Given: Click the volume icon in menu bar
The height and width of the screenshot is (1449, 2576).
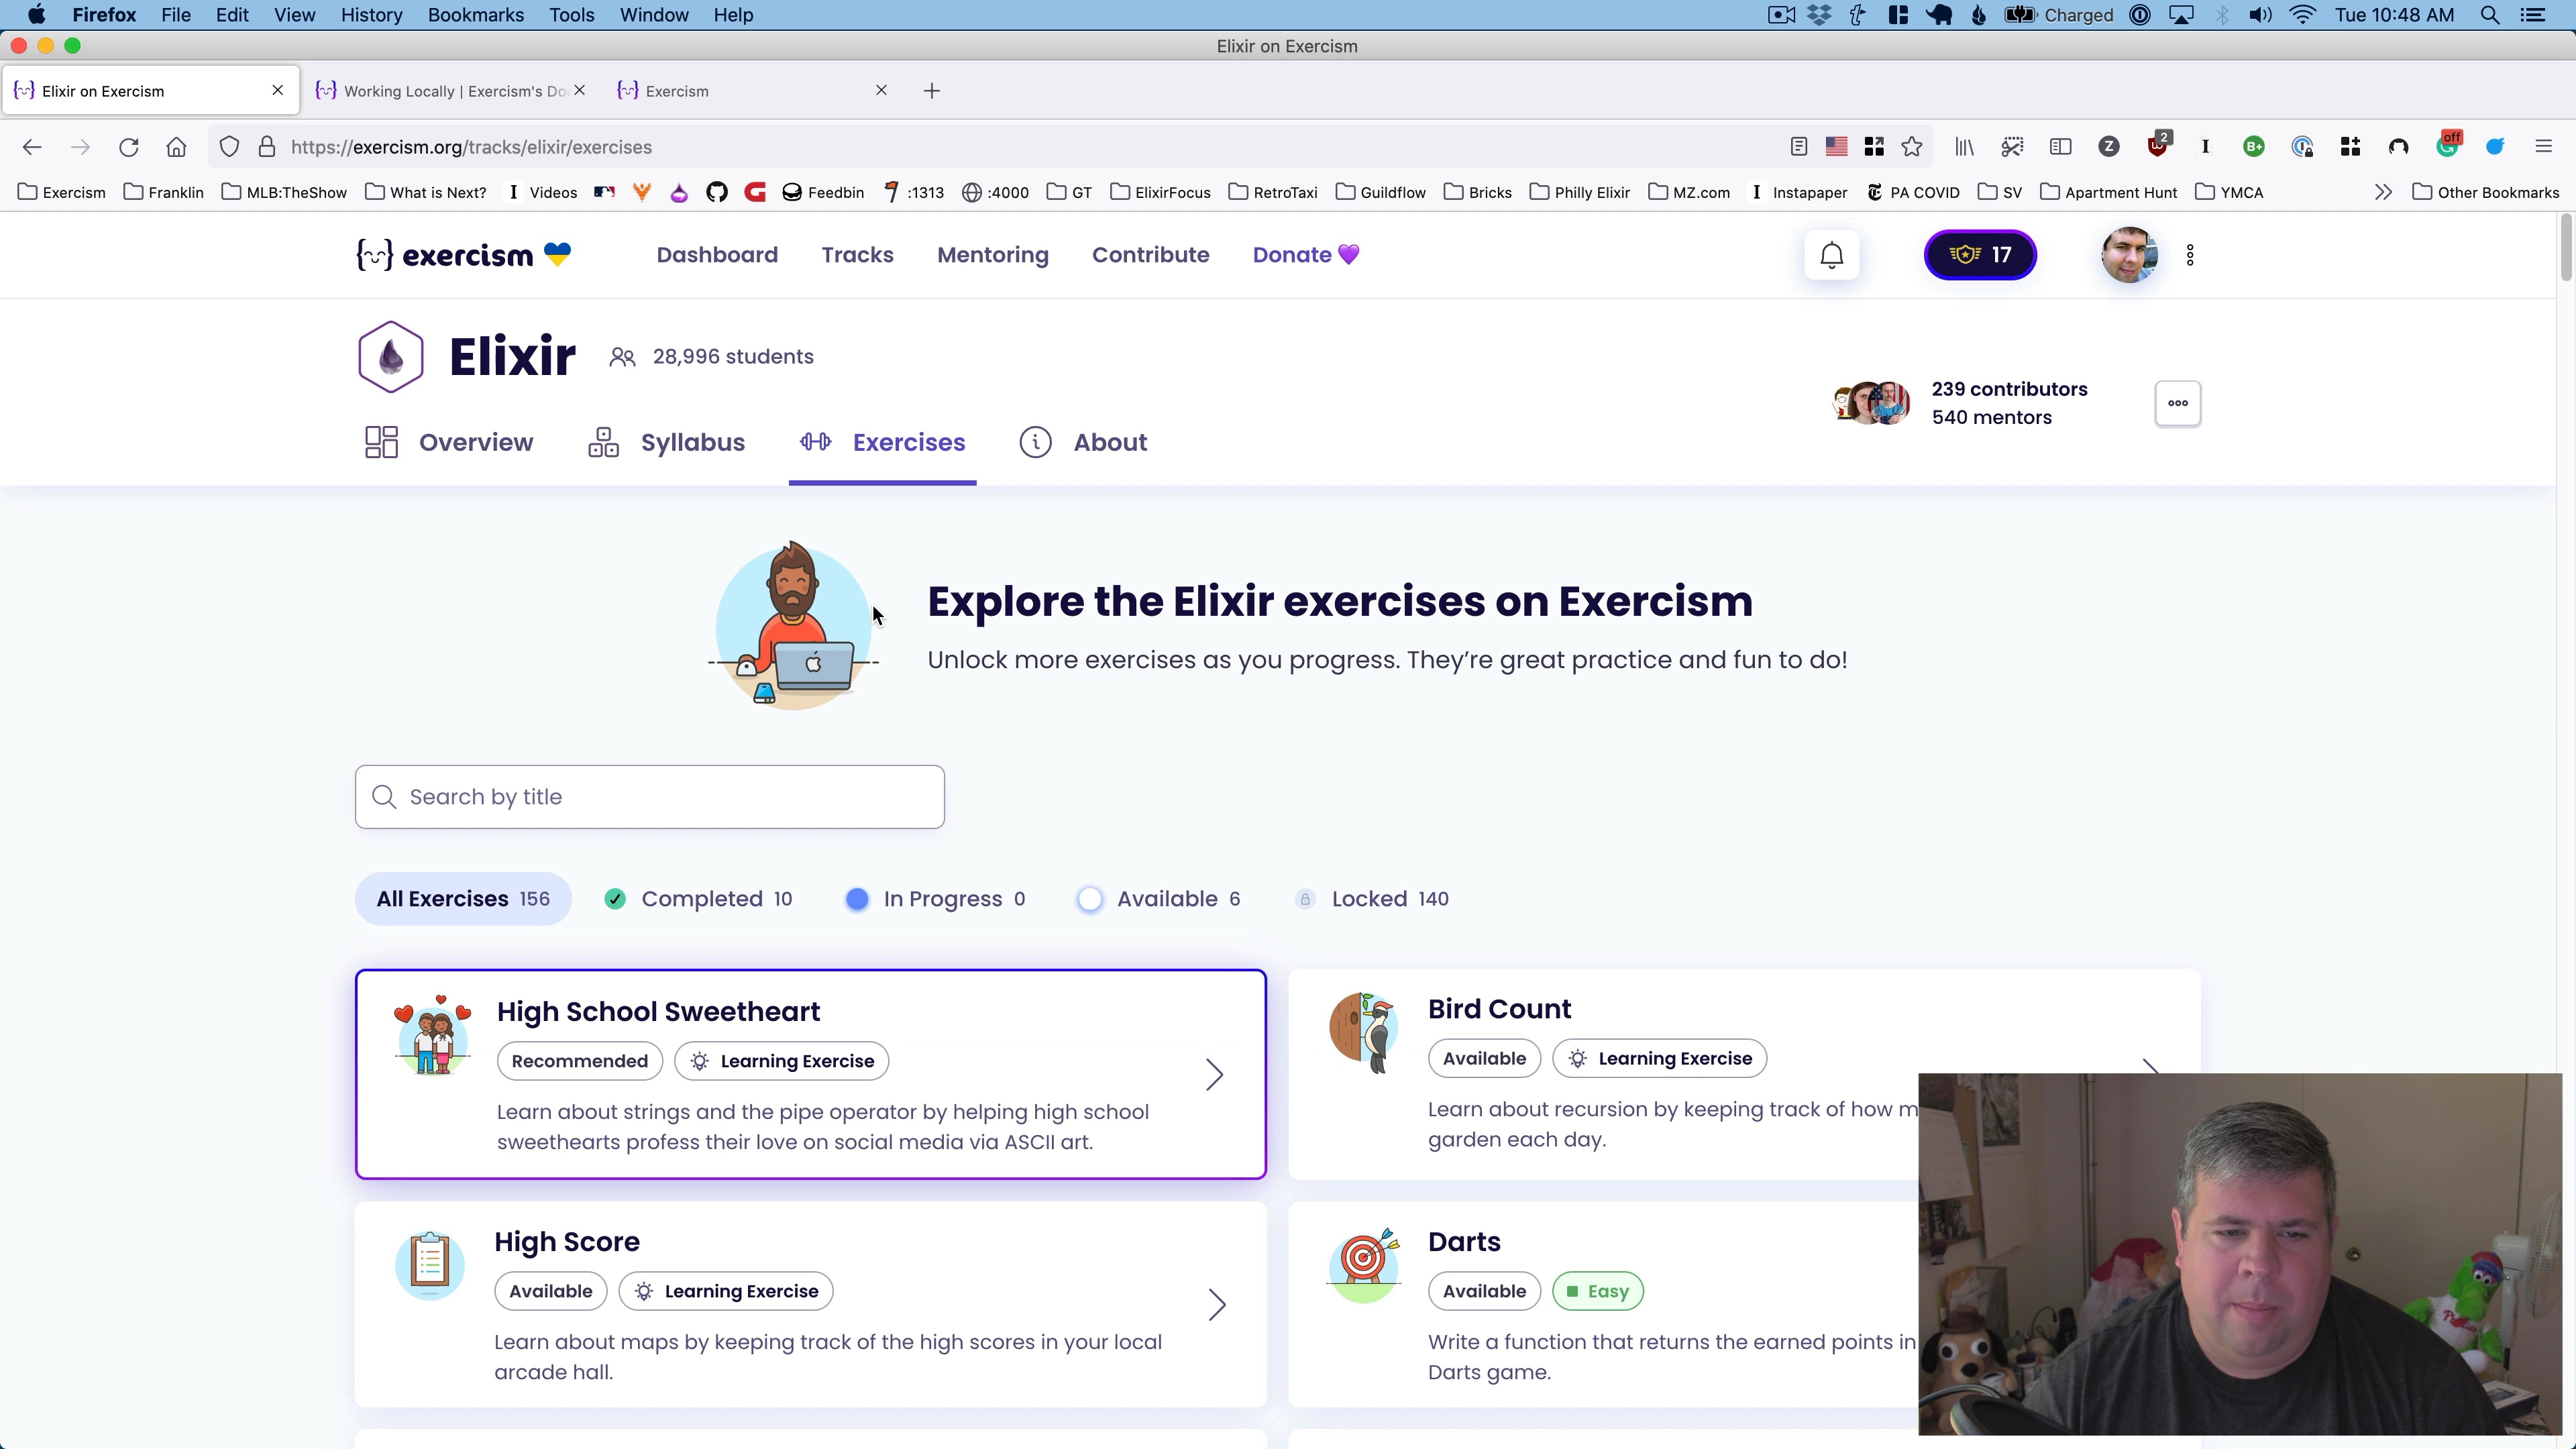Looking at the screenshot, I should 2260,15.
